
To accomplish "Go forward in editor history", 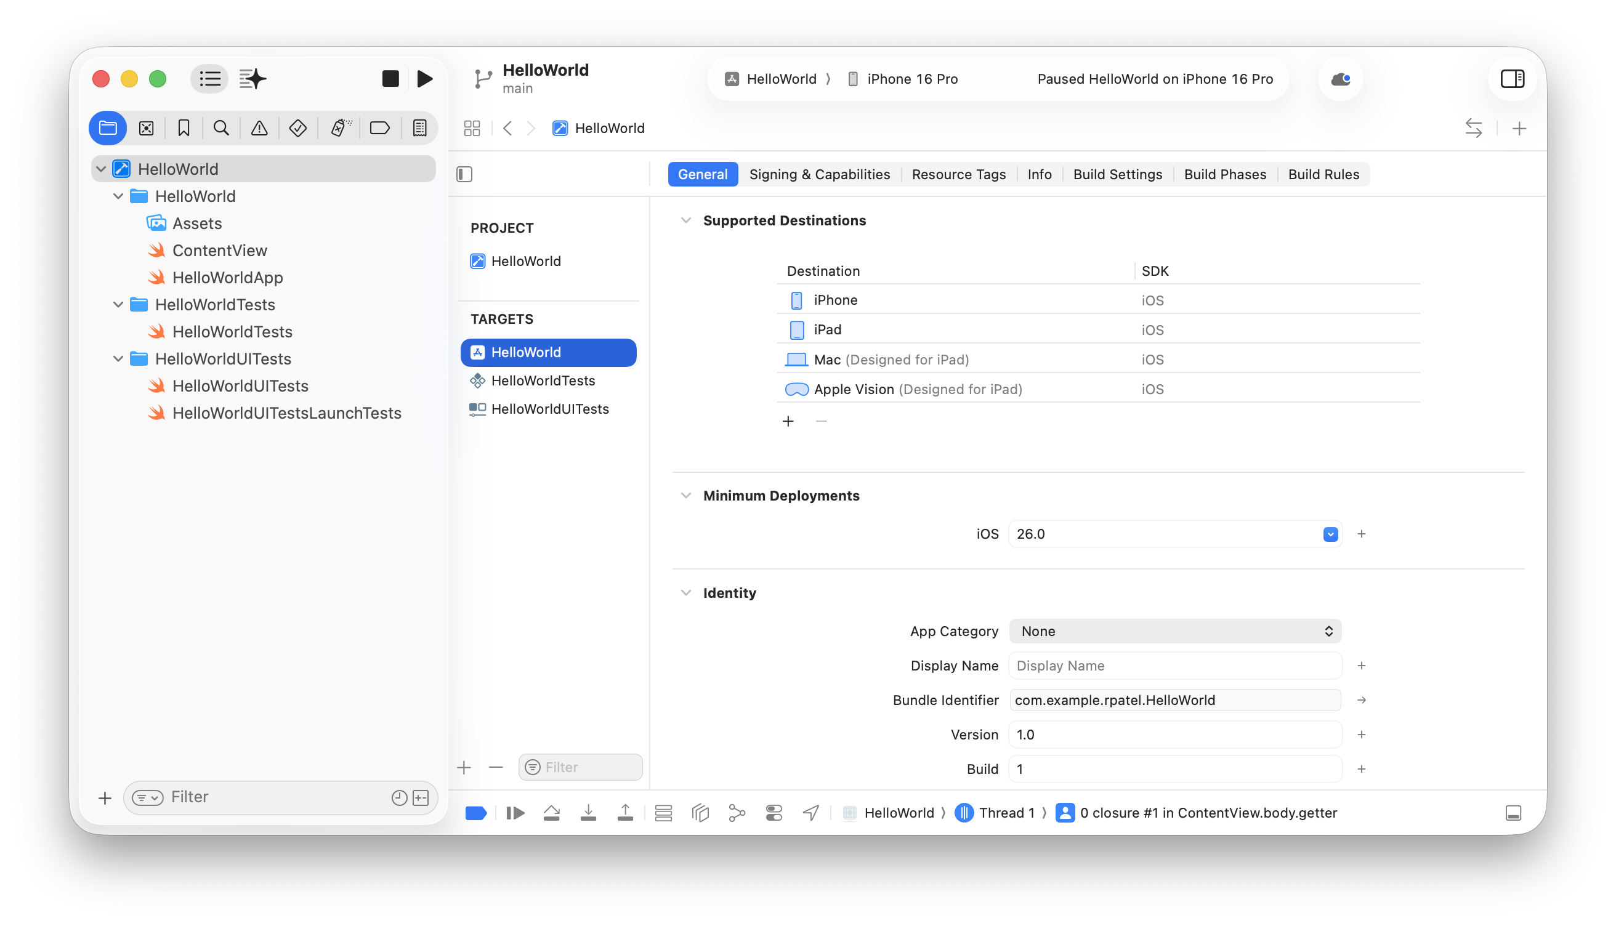I will click(531, 129).
